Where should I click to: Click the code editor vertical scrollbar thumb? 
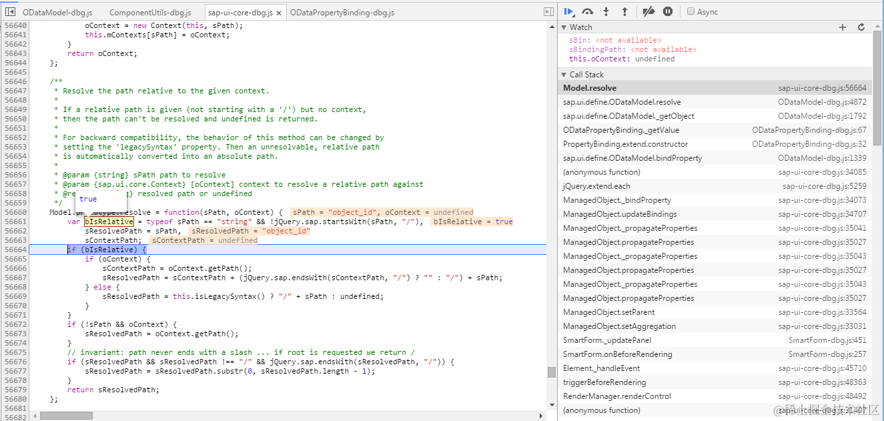[x=551, y=372]
